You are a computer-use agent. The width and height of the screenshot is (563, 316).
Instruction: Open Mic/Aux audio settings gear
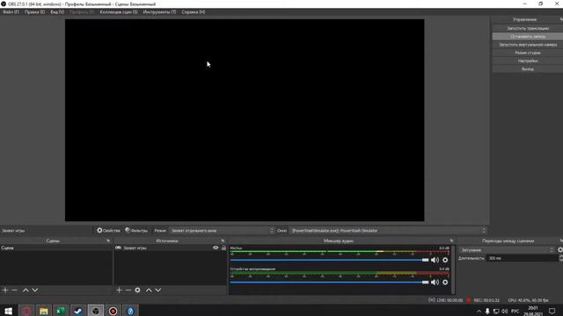tap(445, 260)
